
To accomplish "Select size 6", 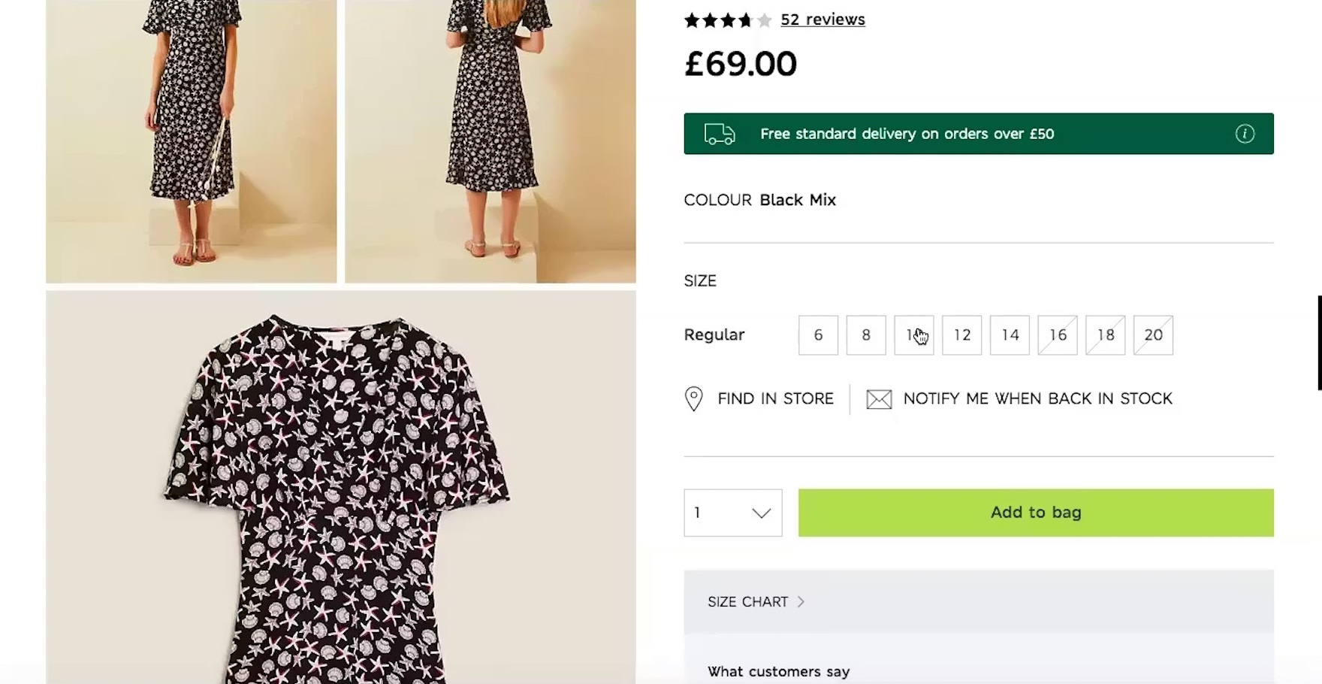I will (818, 335).
